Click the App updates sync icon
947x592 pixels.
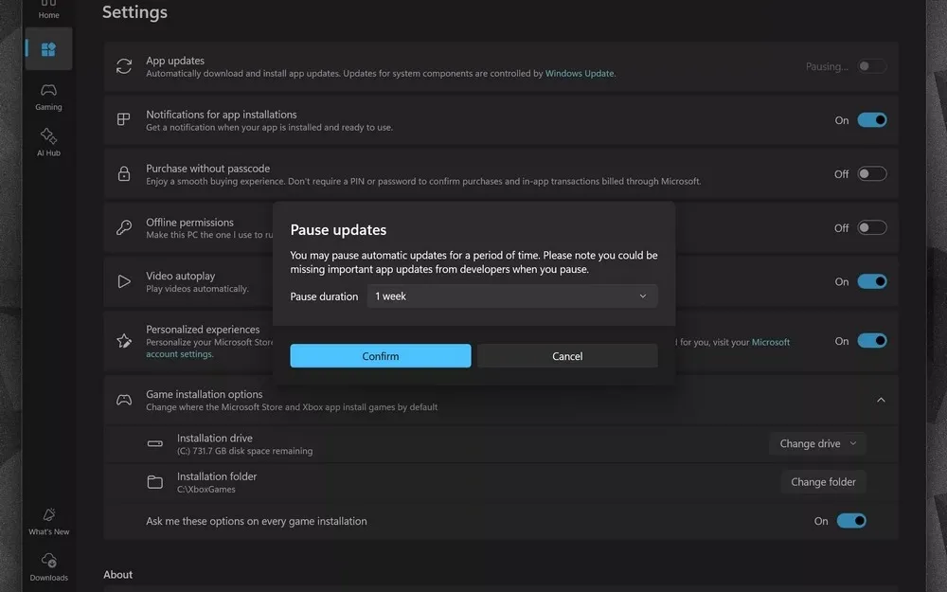click(124, 66)
